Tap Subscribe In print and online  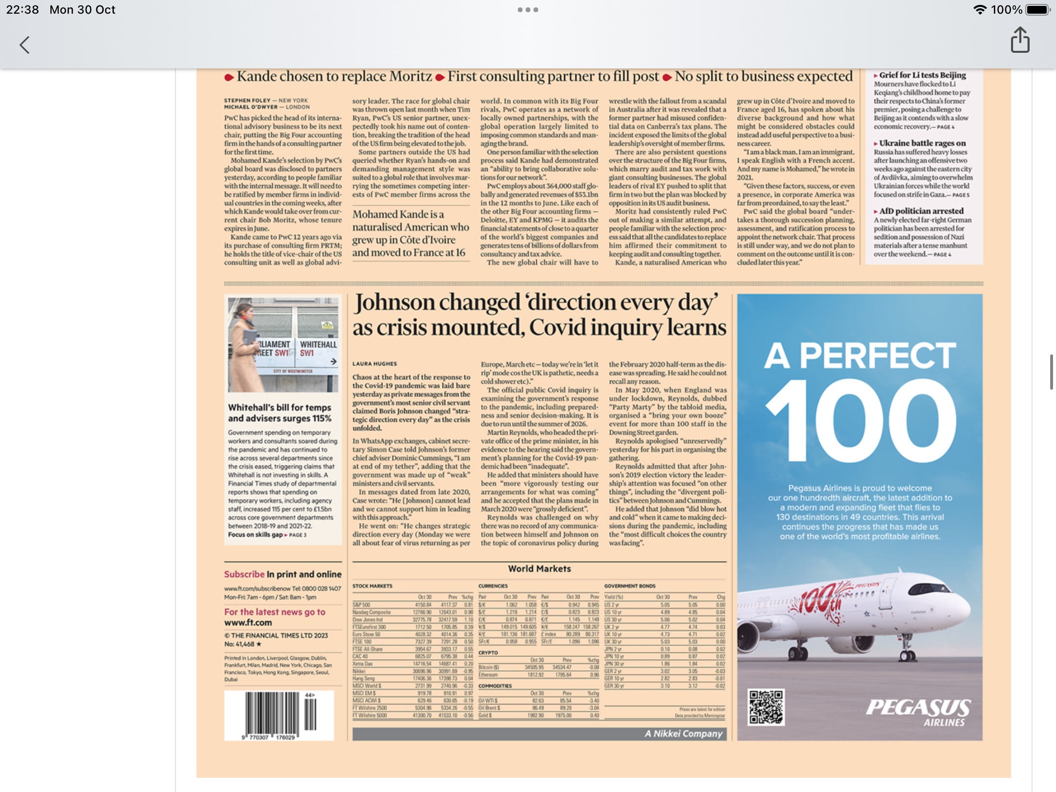click(x=283, y=574)
